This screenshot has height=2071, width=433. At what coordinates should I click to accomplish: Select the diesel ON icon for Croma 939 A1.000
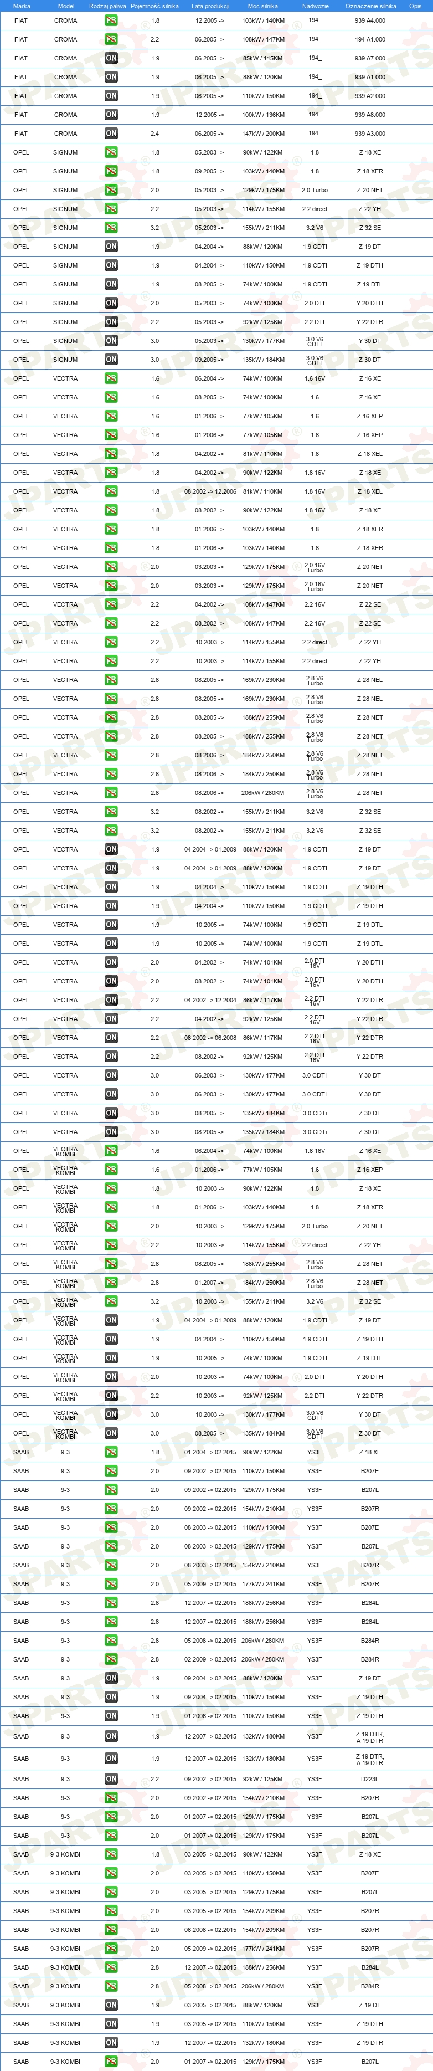(x=111, y=77)
